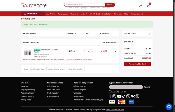This screenshot has height=112, width=175.
Task: Open Warranty&Return footer link
Action: 27,93
